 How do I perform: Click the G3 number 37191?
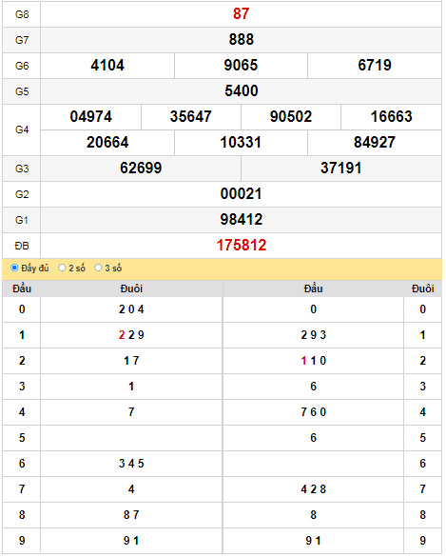[x=341, y=168]
